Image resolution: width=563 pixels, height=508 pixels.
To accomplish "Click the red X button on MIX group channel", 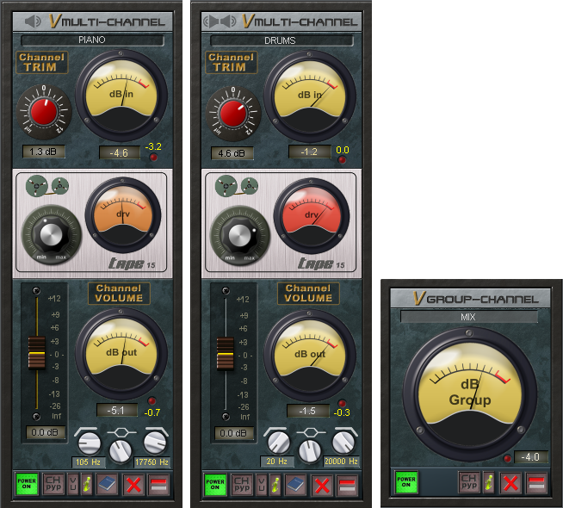I will 510,481.
